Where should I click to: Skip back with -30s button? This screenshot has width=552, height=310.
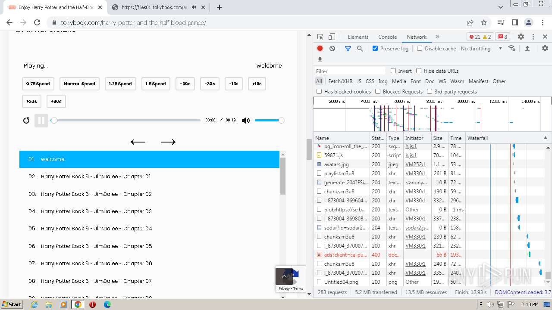[210, 84]
